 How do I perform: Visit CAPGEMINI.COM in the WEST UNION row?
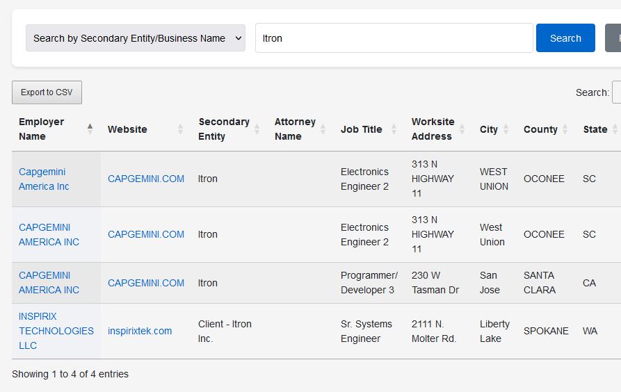point(146,179)
